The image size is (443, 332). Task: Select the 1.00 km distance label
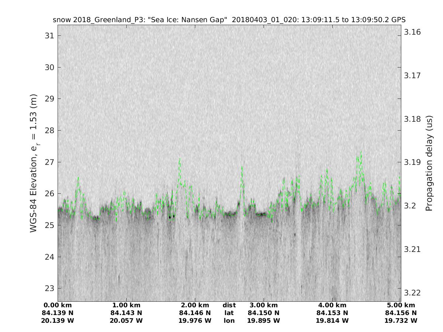(x=126, y=305)
